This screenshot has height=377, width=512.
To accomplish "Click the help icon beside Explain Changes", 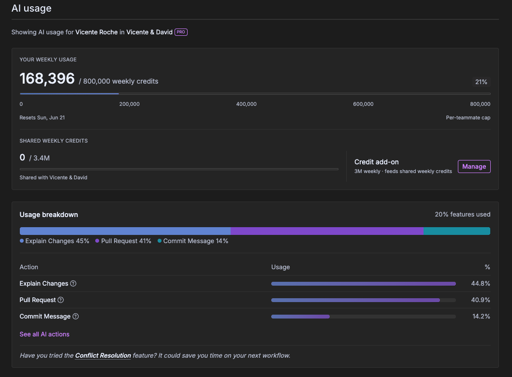I will coord(73,283).
